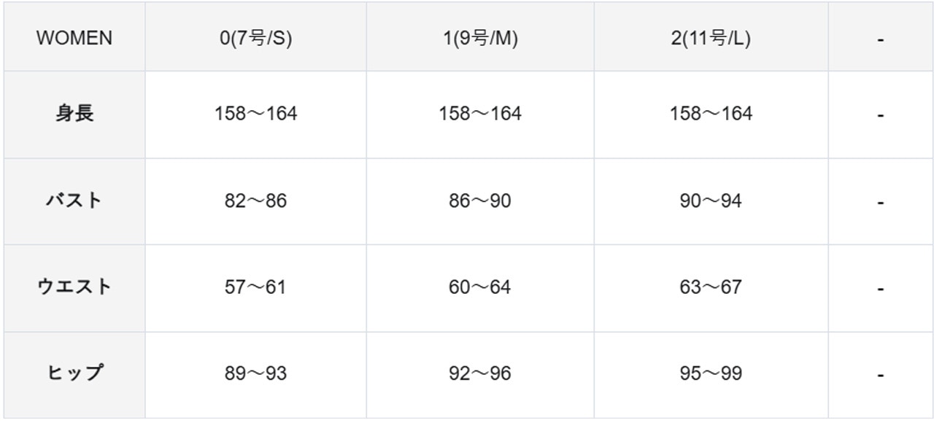
Task: Select the 0(7号/S) size column header
Action: 255,39
